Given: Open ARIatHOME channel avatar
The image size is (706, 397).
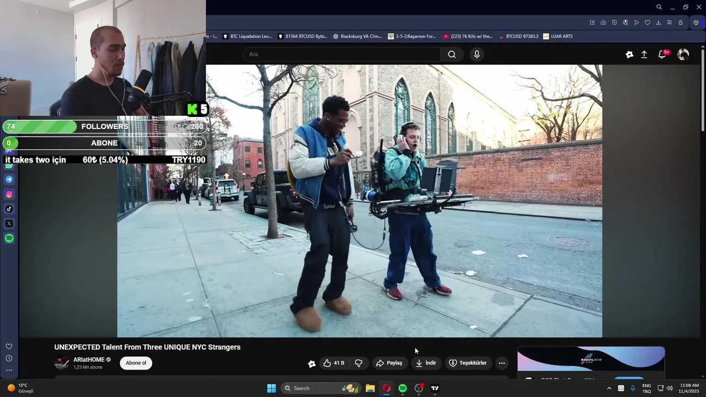Looking at the screenshot, I should click(x=62, y=363).
